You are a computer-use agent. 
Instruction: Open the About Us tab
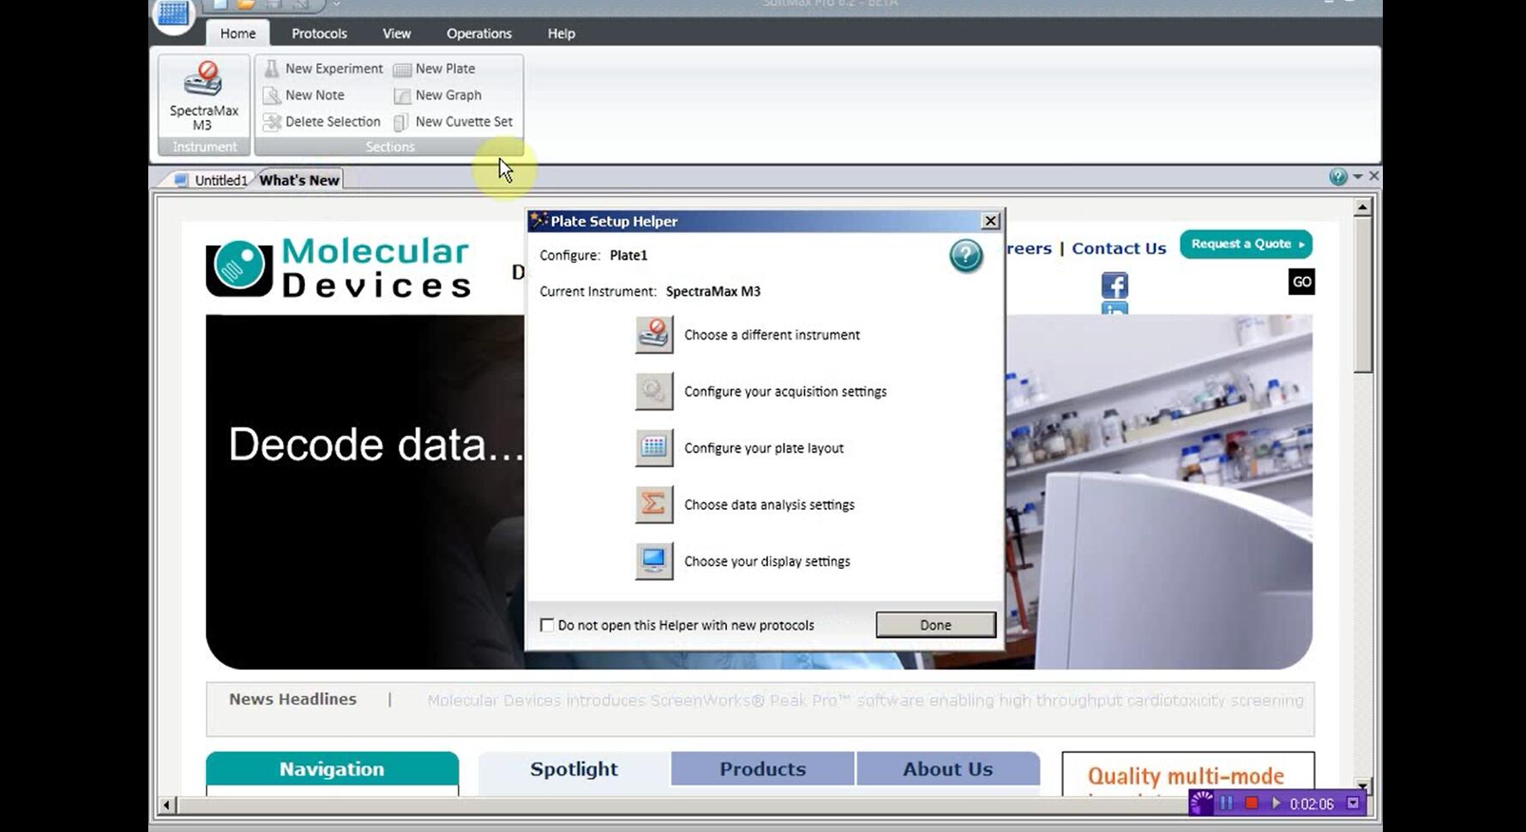click(947, 769)
